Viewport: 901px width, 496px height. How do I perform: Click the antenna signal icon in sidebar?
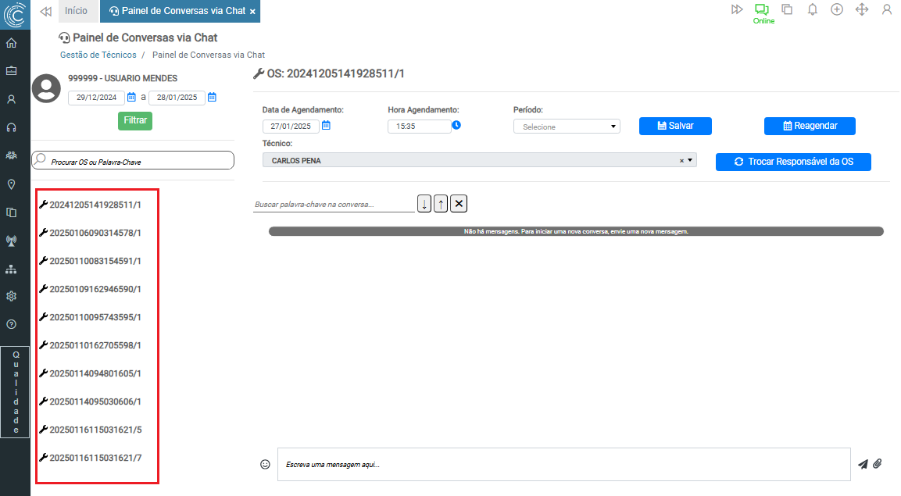pos(12,241)
